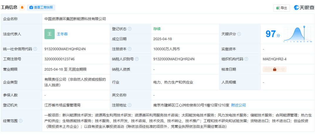Click the 导出 export button
This screenshot has width=317, height=136.
pos(281,8)
